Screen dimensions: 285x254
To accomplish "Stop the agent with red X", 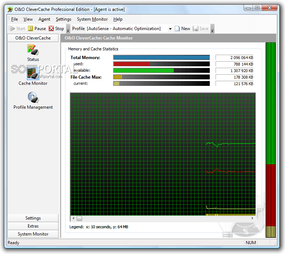I will click(x=56, y=29).
